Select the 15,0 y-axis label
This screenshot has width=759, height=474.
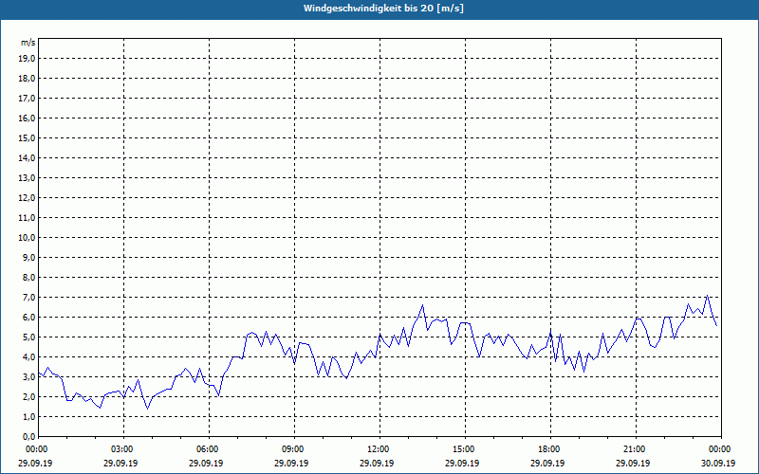28,137
